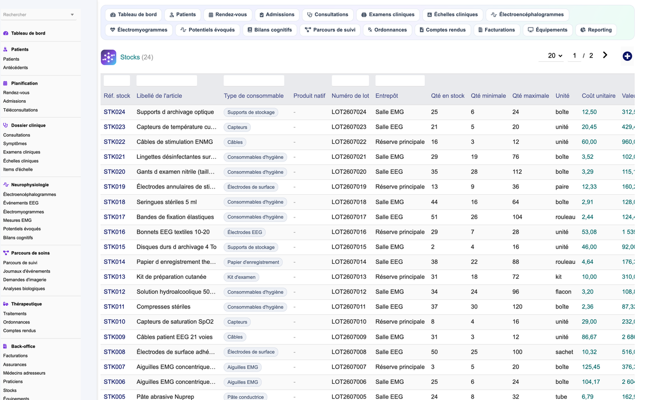Click lot number LOT2607017

[x=349, y=217]
